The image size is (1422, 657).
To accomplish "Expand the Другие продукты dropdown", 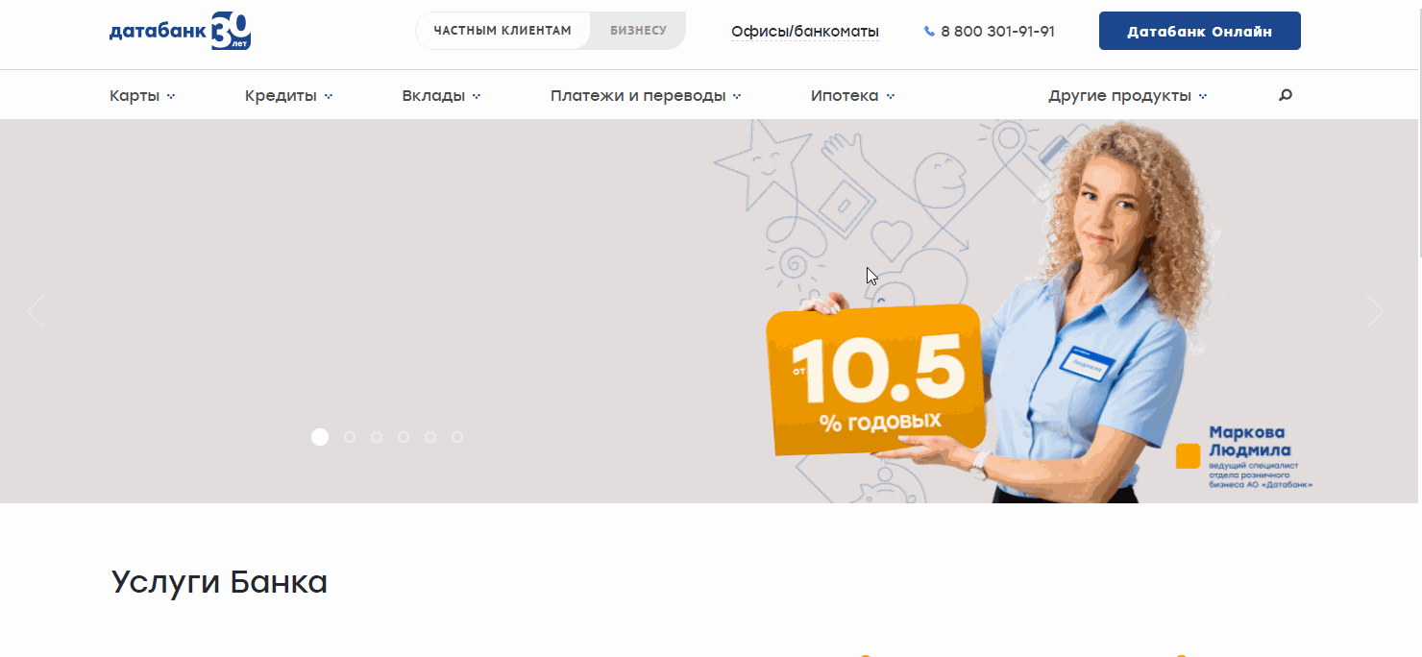I will click(1127, 94).
